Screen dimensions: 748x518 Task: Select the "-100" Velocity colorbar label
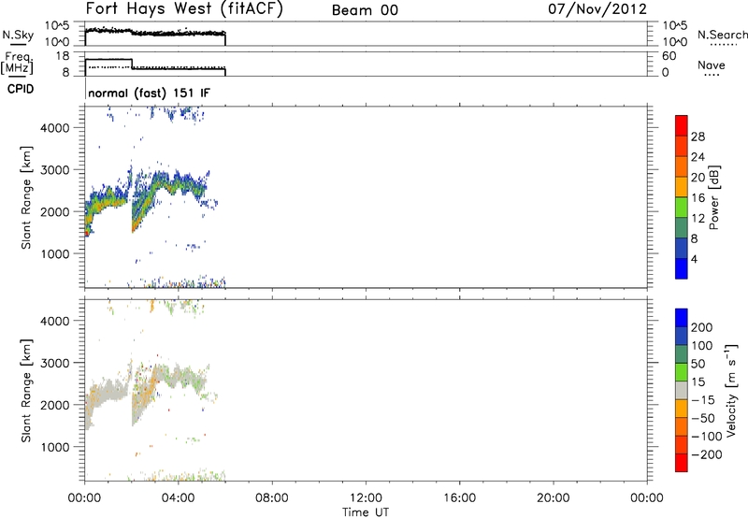(707, 437)
